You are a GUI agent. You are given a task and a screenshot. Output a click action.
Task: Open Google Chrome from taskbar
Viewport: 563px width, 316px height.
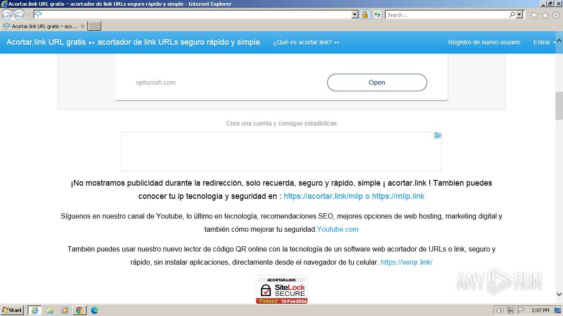click(x=80, y=310)
